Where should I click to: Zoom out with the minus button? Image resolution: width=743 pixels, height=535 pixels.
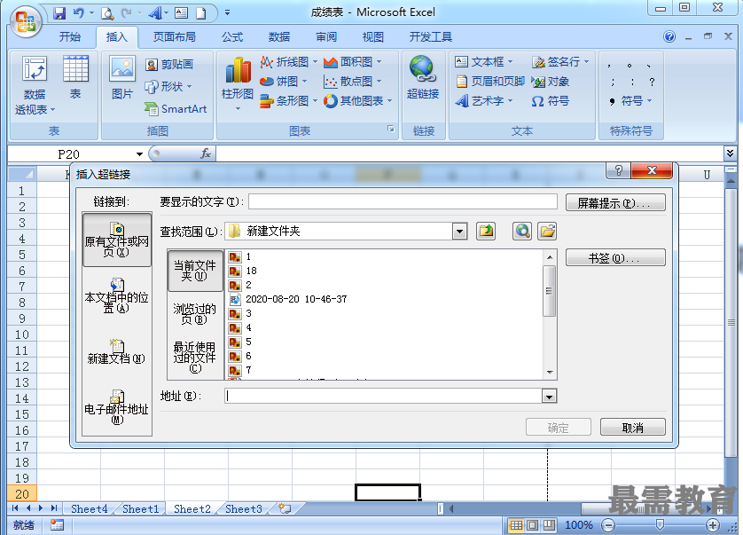608,525
